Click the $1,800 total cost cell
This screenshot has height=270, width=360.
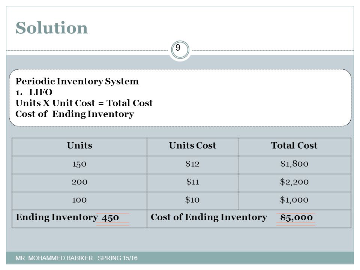coord(294,165)
